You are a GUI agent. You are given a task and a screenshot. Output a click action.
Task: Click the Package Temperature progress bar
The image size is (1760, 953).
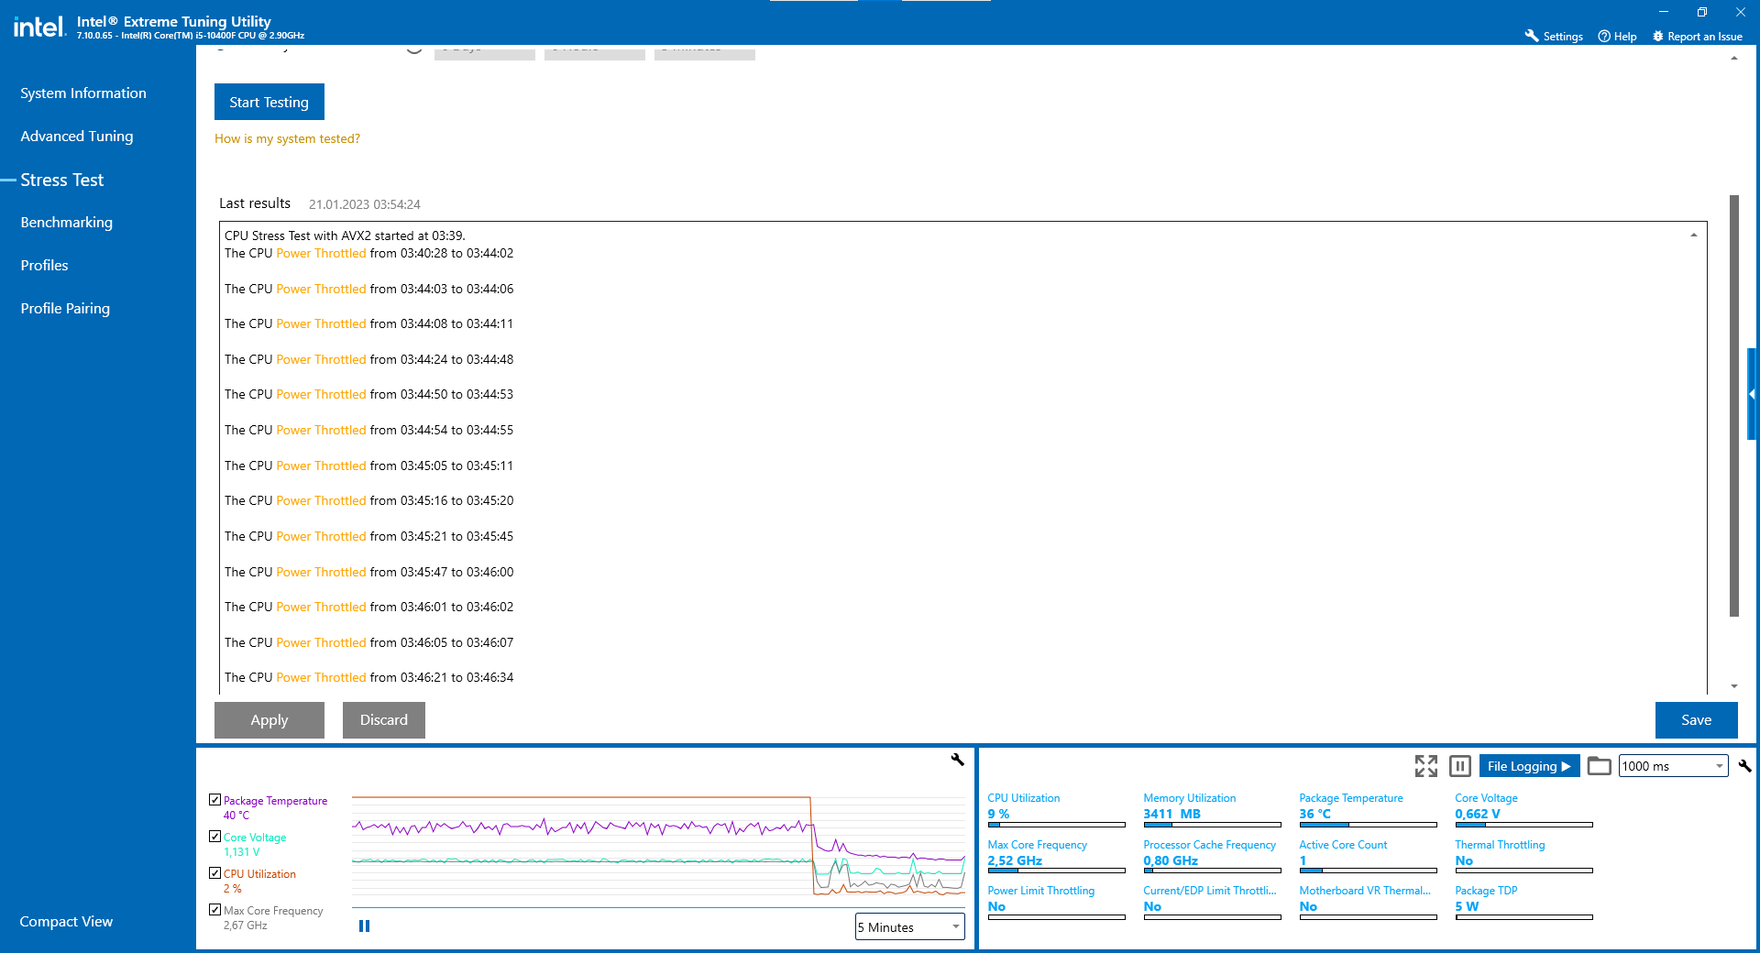[x=1368, y=825]
